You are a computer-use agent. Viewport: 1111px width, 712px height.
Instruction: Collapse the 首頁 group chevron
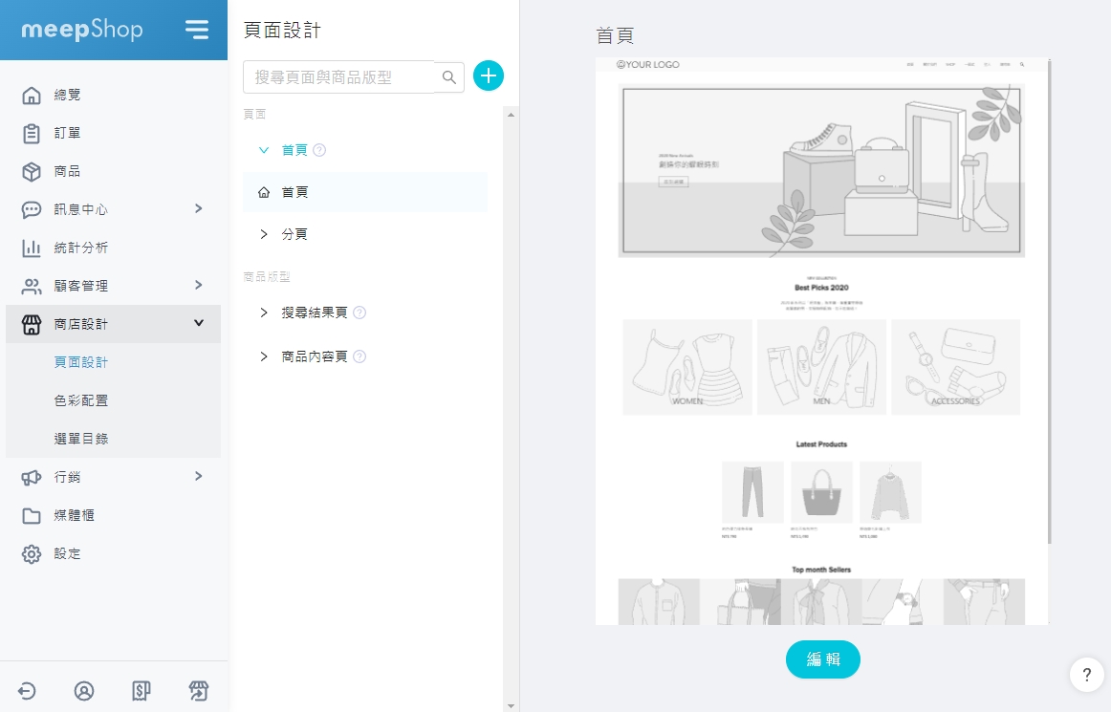(x=264, y=150)
